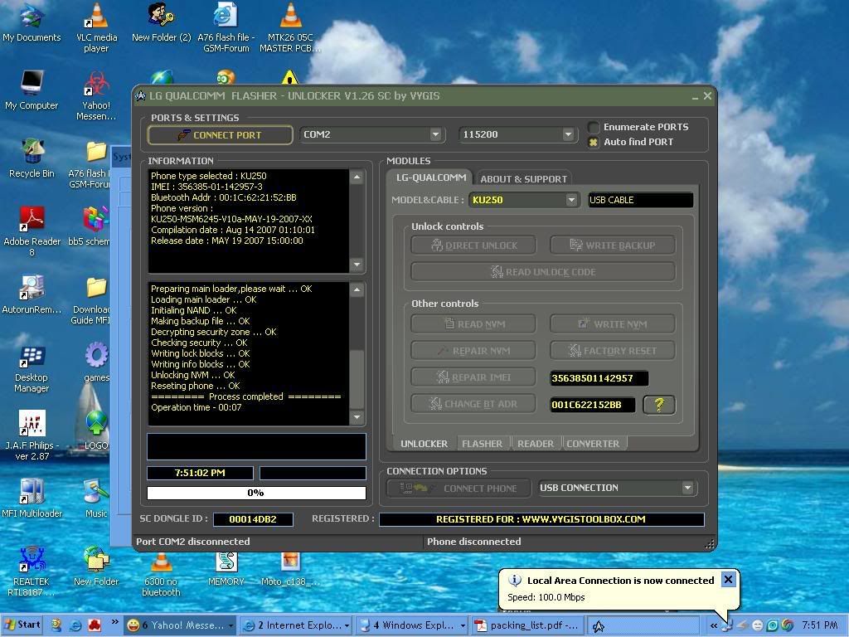Launch Desktop Manager BlackBerry shortcut

click(x=32, y=368)
